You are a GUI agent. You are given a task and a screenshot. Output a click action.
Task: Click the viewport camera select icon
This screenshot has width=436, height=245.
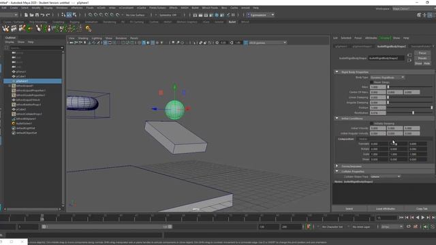pyautogui.click(x=71, y=43)
